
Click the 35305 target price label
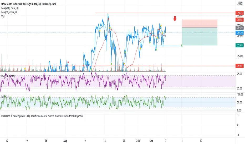(x=240, y=45)
